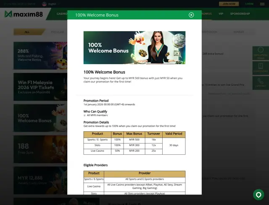Open the Sponsorship menu item
The width and height of the screenshot is (269, 205).
click(x=240, y=14)
